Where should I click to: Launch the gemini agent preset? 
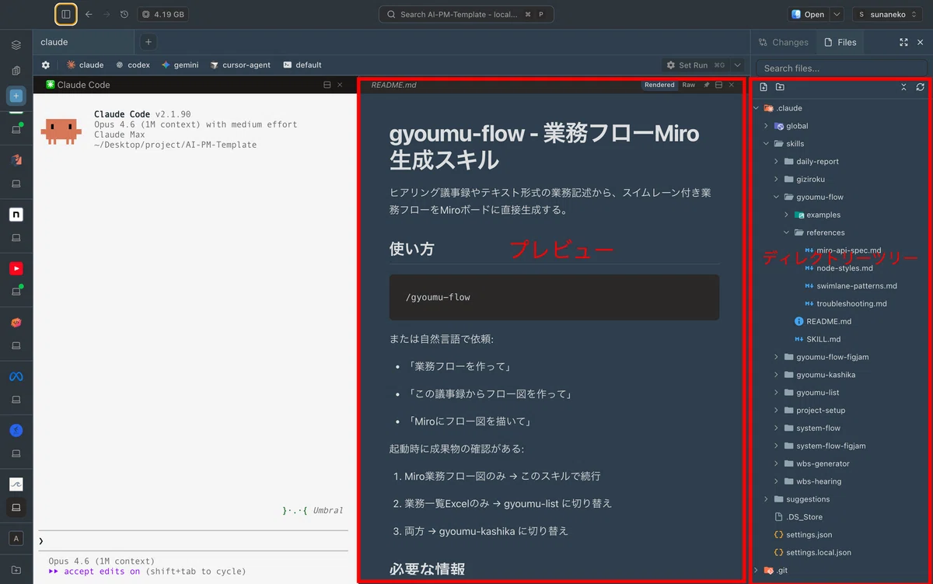coord(180,65)
